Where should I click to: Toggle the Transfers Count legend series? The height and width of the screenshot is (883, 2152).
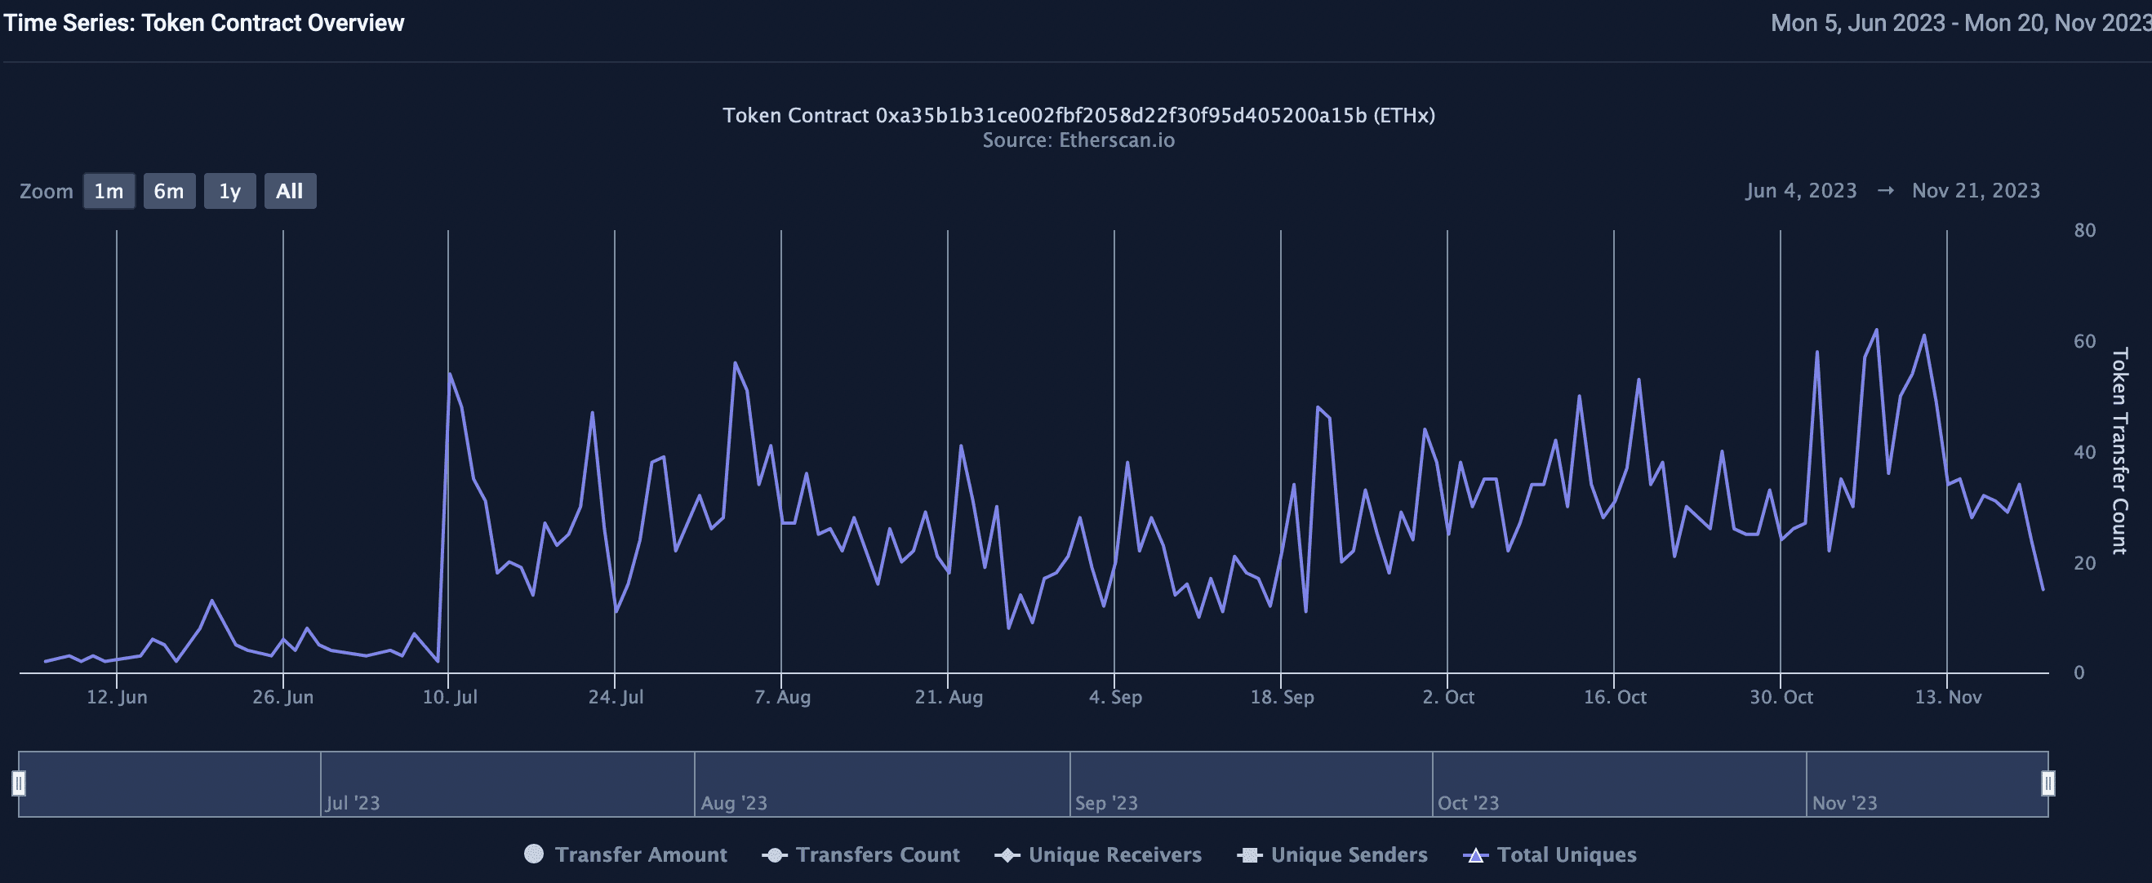(877, 854)
